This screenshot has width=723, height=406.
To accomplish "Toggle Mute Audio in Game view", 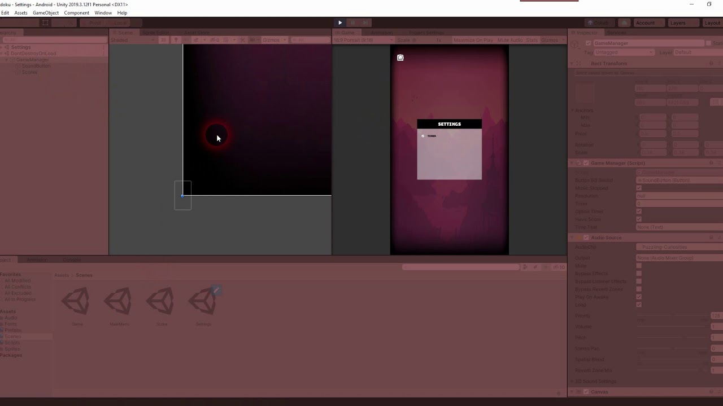I will pyautogui.click(x=510, y=40).
